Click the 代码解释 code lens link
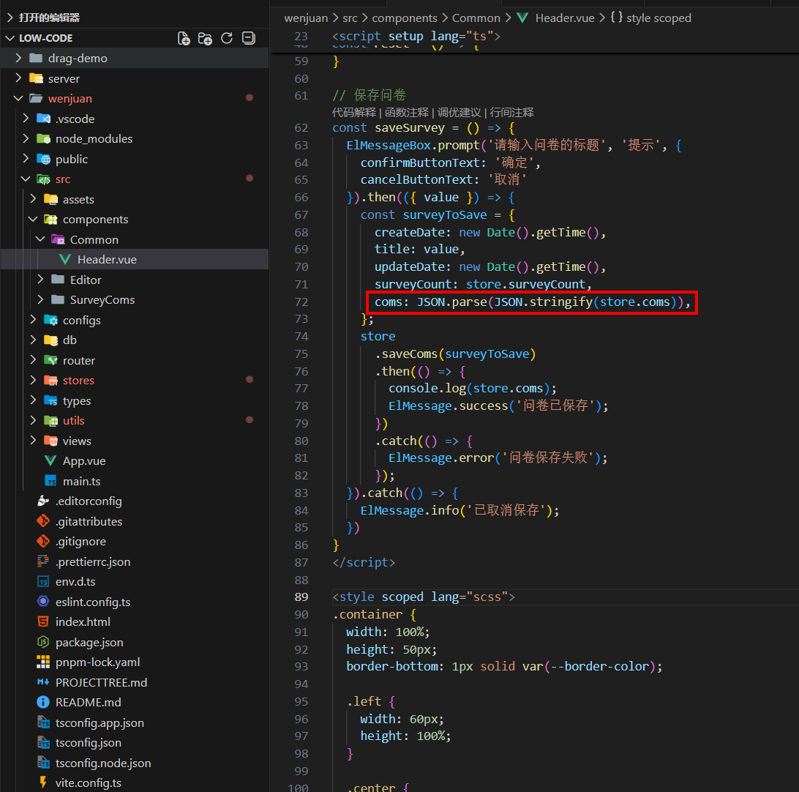799x792 pixels. click(353, 113)
